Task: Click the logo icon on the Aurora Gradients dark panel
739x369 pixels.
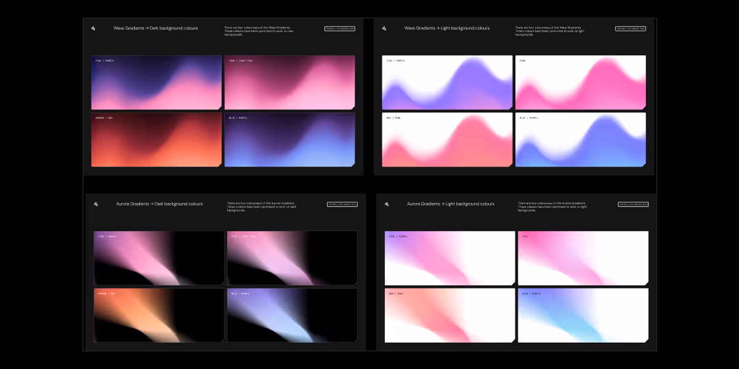Action: (97, 204)
